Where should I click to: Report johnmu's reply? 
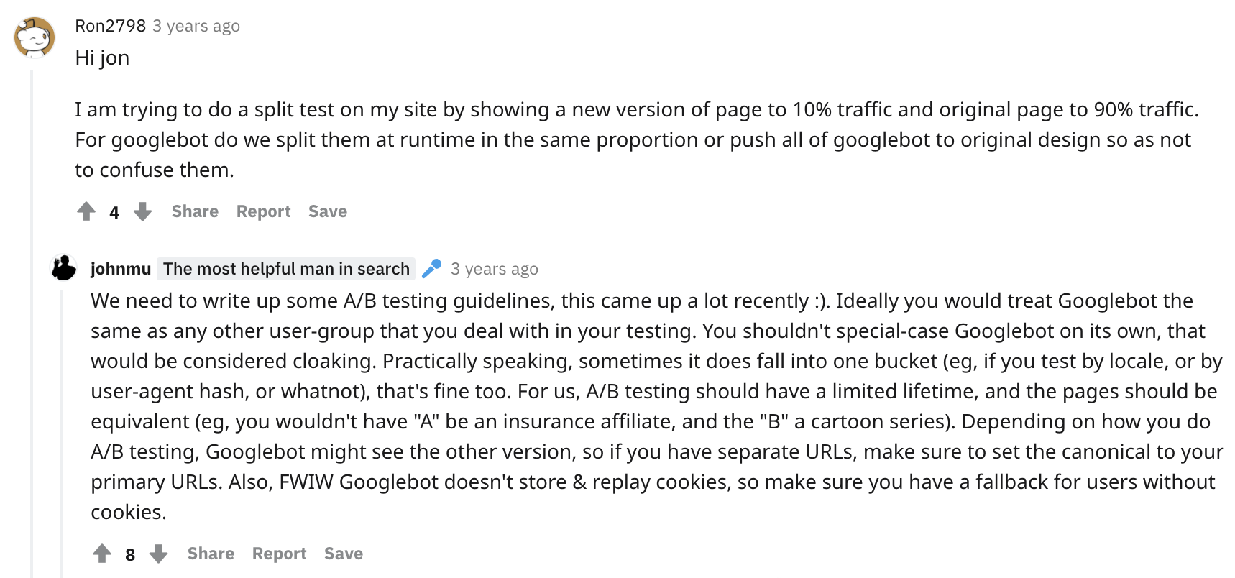click(x=280, y=554)
